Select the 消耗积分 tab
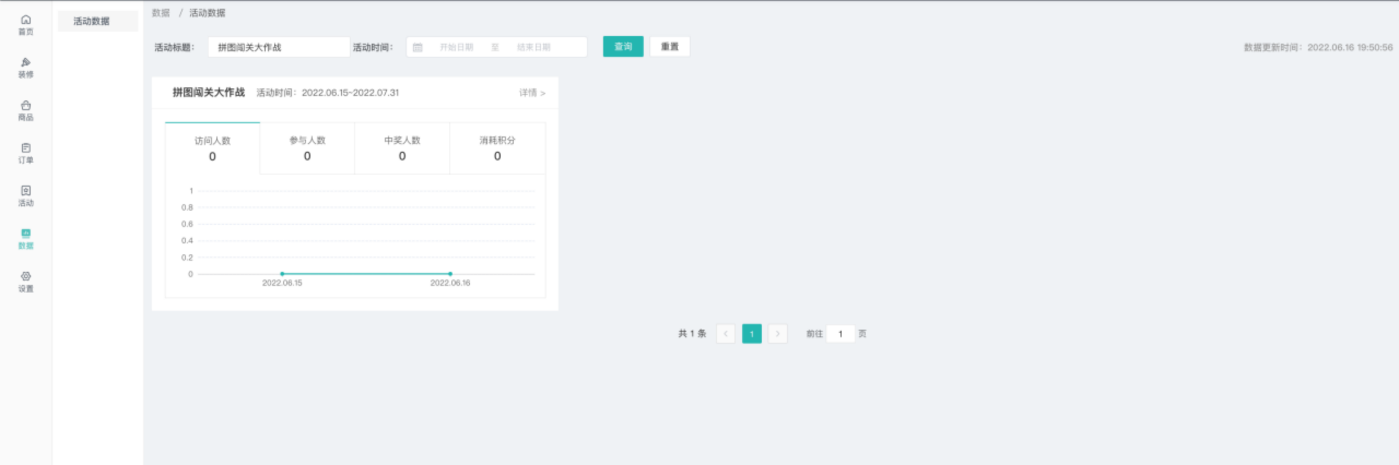Viewport: 1399px width, 465px height. pos(497,148)
